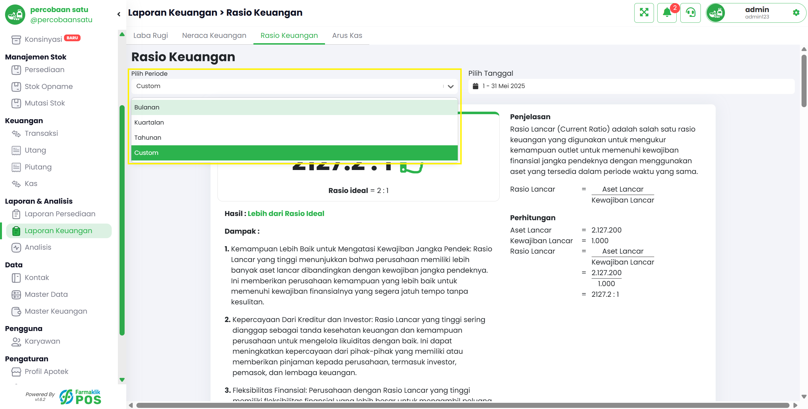
Task: Click the Kas arrows icon
Action: 16,184
